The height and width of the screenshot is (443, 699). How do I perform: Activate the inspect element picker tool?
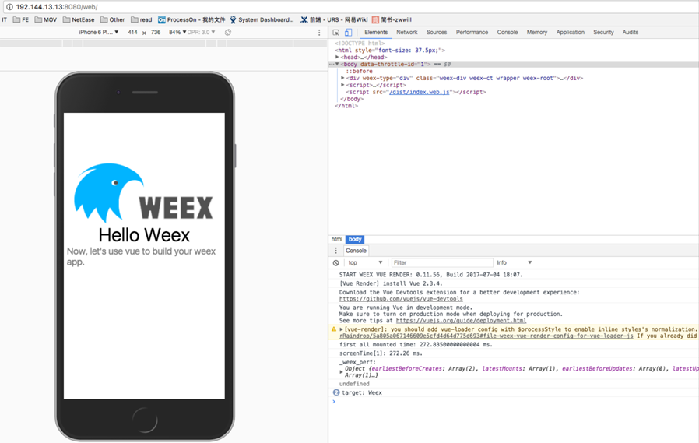click(336, 33)
